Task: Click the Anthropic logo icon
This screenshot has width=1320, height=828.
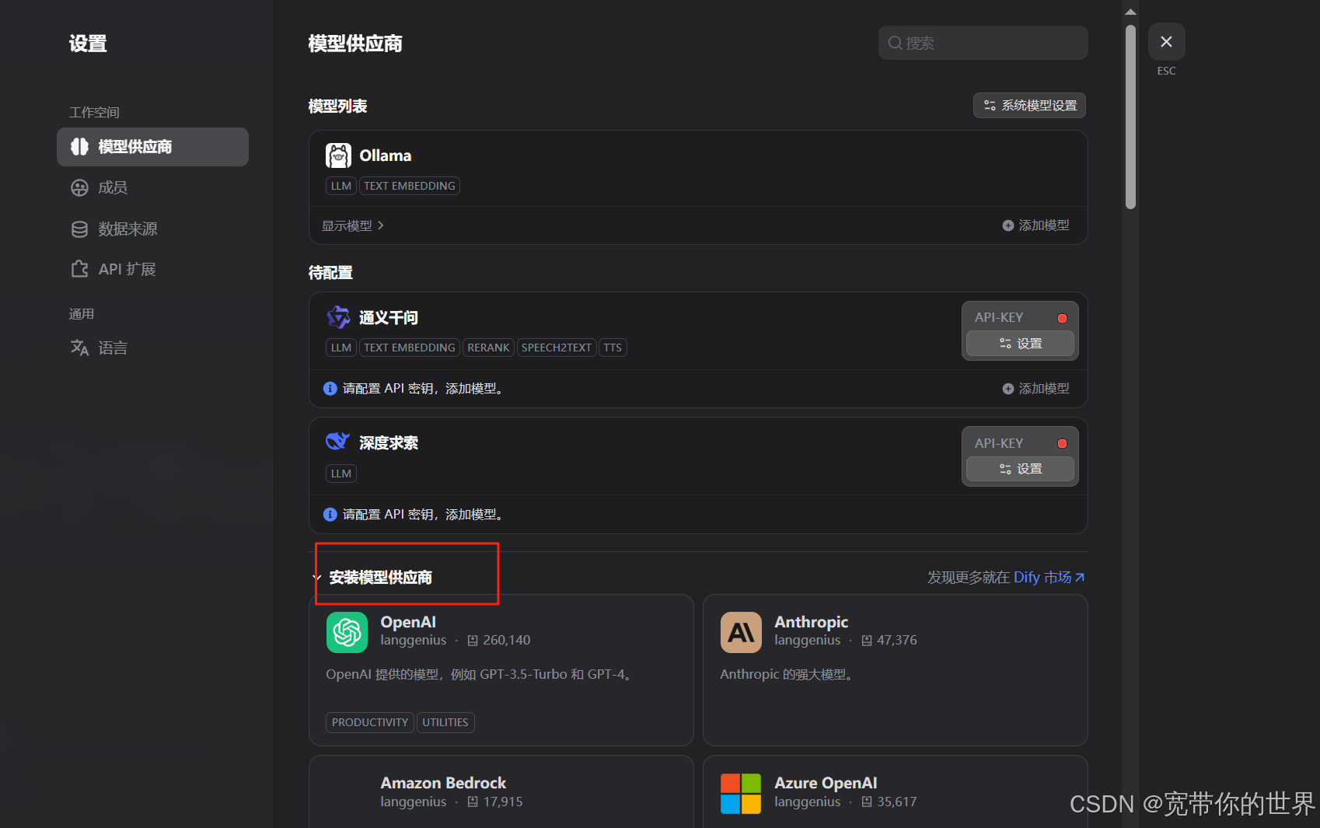Action: [741, 632]
